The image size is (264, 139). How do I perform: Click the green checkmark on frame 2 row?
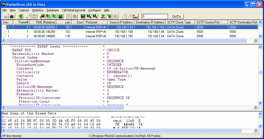(4, 36)
